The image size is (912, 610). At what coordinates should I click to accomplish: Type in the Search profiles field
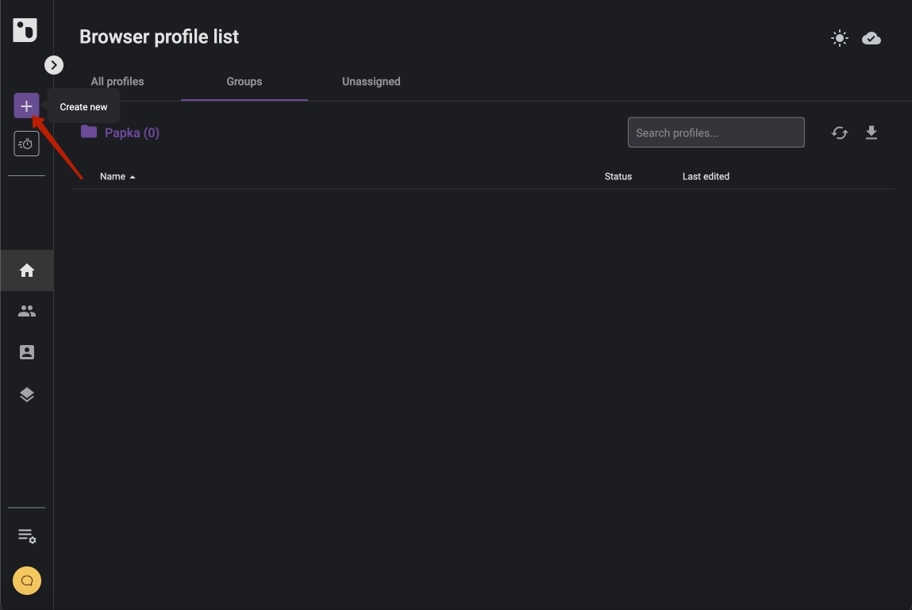point(715,132)
